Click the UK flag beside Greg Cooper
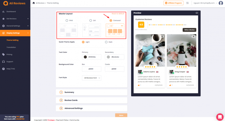Screen dimensions: 225x121 [x=187, y=72]
